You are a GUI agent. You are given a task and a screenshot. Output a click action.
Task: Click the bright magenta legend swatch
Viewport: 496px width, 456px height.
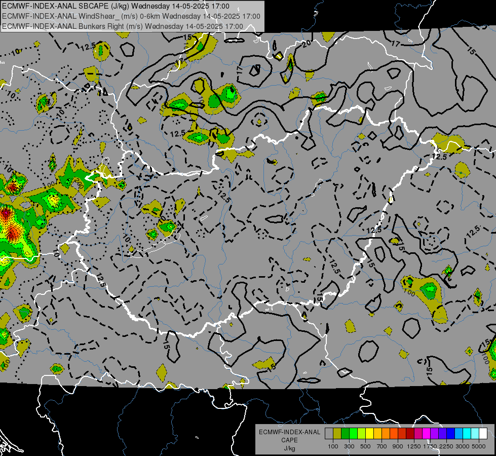(427, 433)
